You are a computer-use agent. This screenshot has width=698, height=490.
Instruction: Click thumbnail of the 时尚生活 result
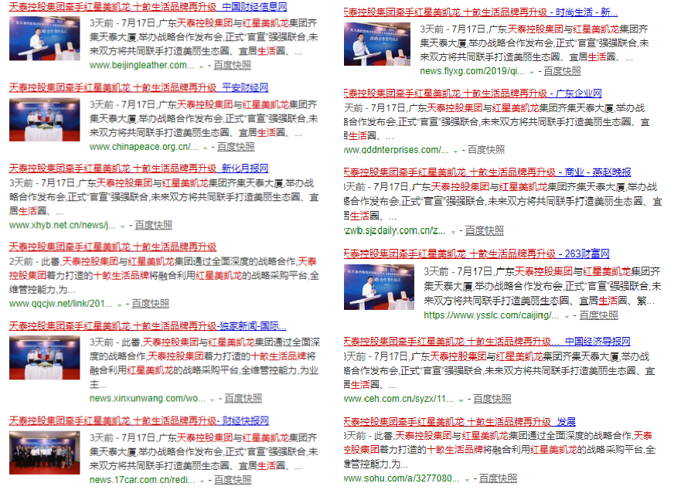coord(377,44)
